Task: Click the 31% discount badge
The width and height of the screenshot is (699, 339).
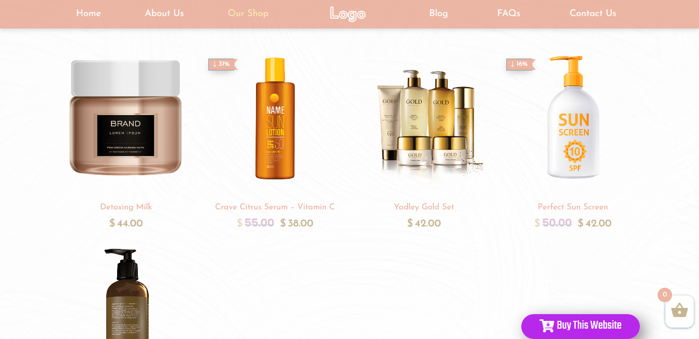Action: pos(222,64)
